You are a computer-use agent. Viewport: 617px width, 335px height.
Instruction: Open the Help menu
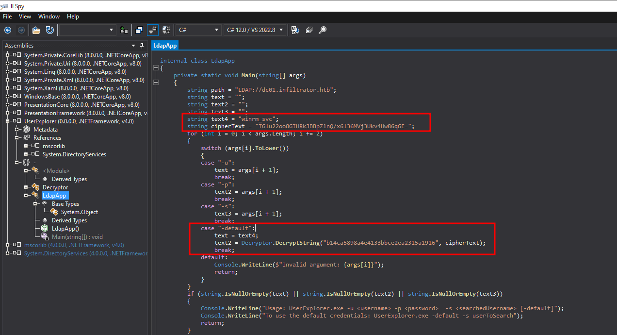click(x=73, y=17)
